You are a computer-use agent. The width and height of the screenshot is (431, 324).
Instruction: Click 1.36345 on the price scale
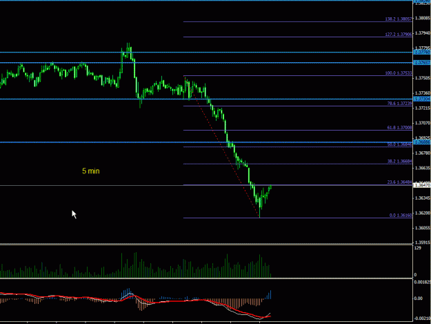[x=423, y=198]
